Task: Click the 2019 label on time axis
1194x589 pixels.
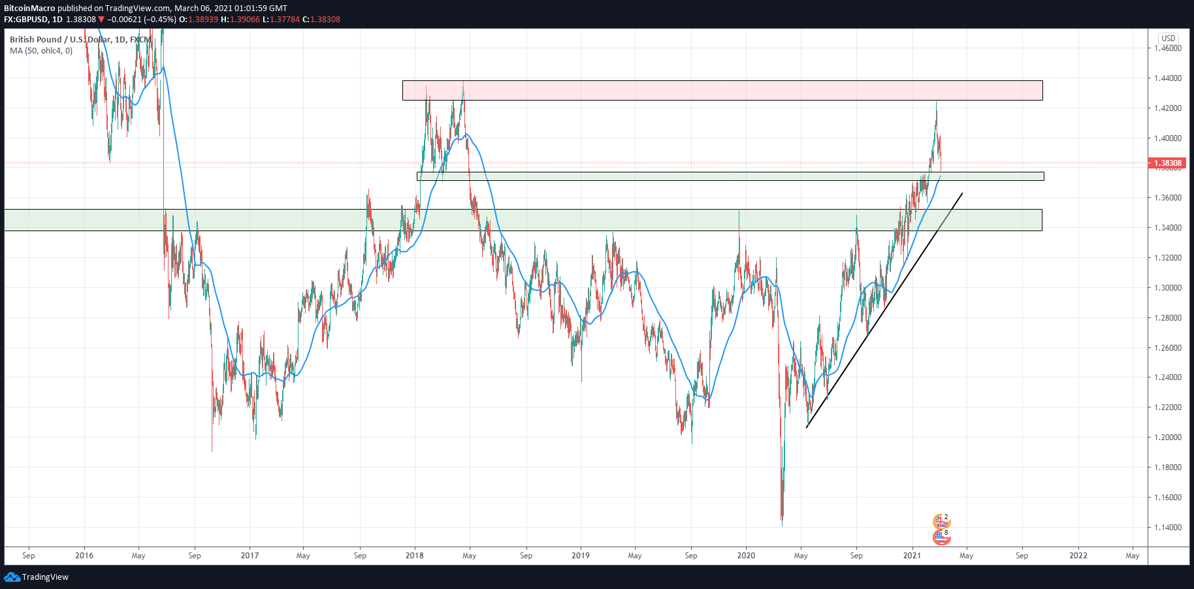Action: tap(581, 556)
